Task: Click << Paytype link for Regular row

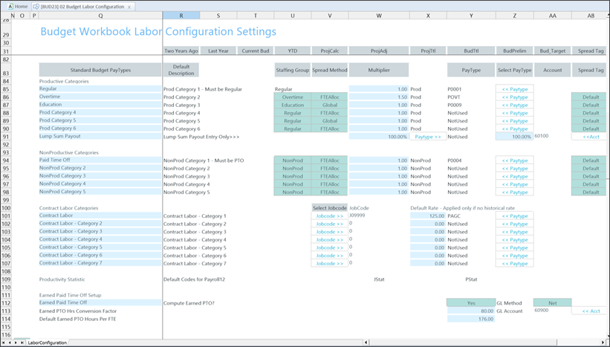Action: point(514,89)
